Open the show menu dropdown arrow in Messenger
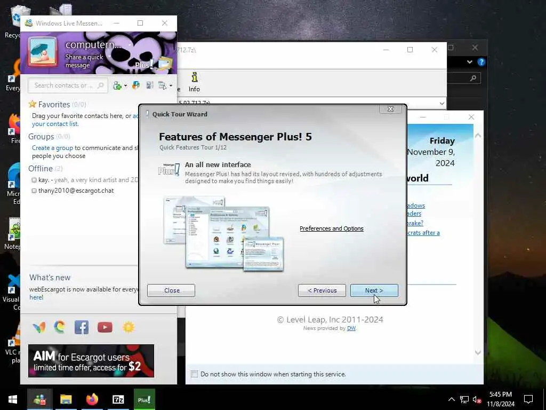 coord(171,85)
